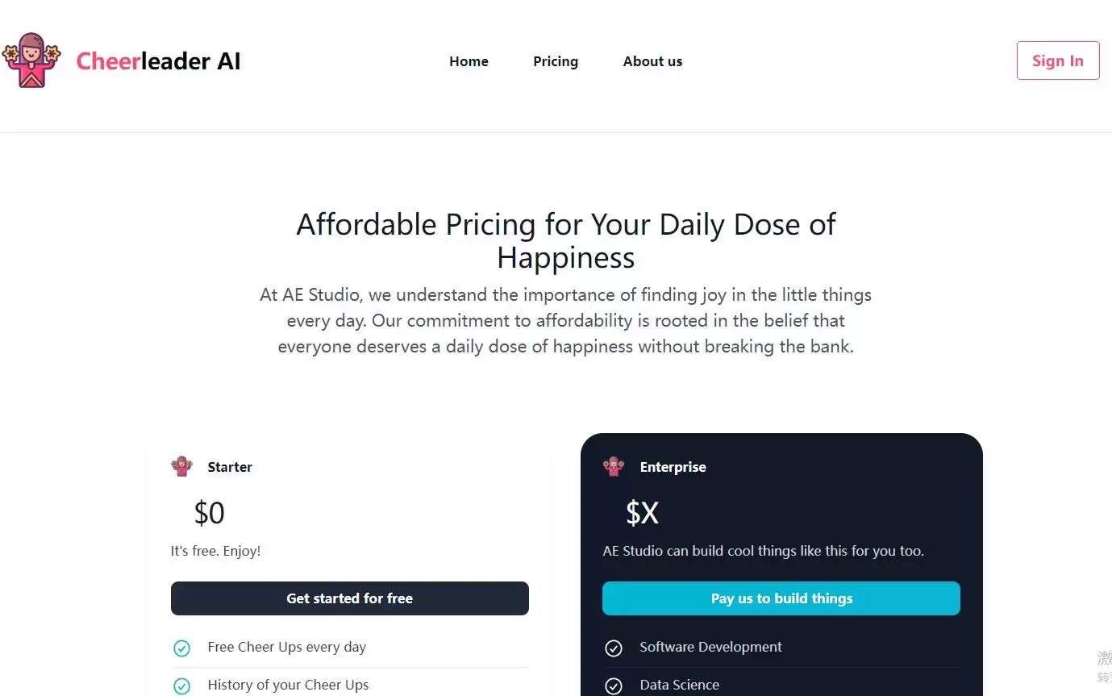Select the Enterprise plan title

pos(673,467)
